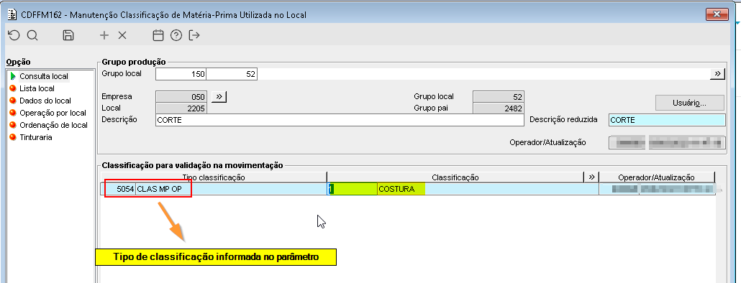
Task: Click the Descrição reduzida field
Action: [667, 120]
